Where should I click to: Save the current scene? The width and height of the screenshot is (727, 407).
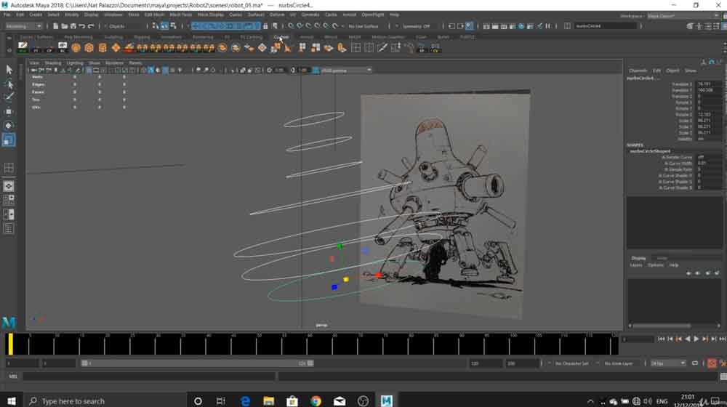[x=73, y=26]
